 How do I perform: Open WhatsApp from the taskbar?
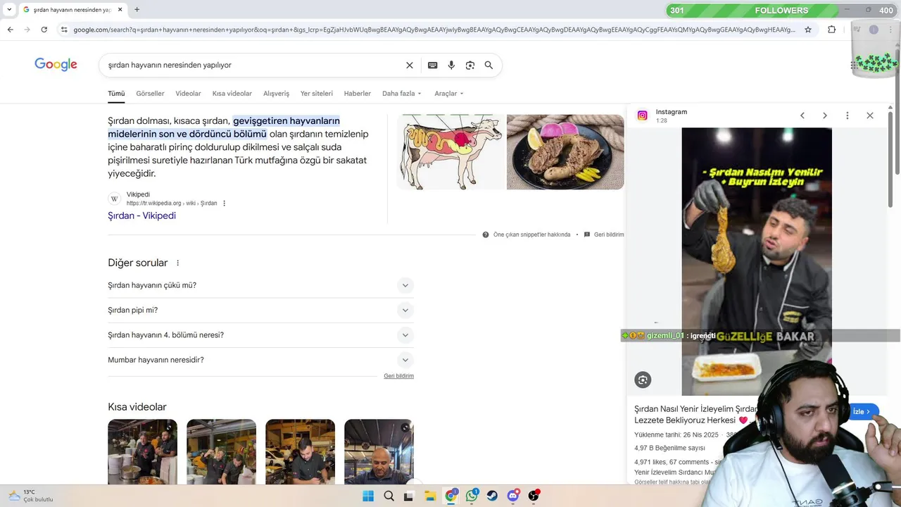tap(472, 496)
